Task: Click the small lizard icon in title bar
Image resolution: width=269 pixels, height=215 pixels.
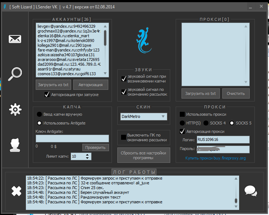Action: tap(5, 7)
